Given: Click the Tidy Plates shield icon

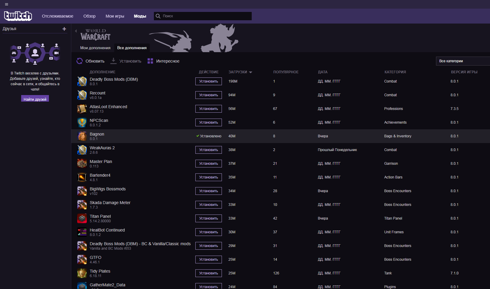Looking at the screenshot, I should (82, 273).
